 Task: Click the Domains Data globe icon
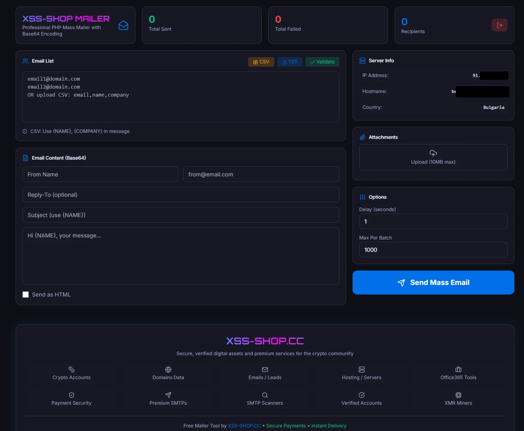click(168, 369)
